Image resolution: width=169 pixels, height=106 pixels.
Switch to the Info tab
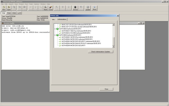(53, 20)
